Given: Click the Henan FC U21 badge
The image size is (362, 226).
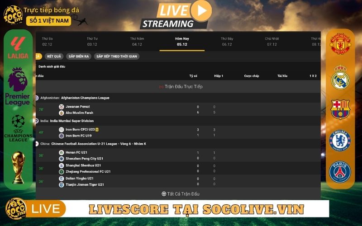Looking at the screenshot, I should (62, 152).
